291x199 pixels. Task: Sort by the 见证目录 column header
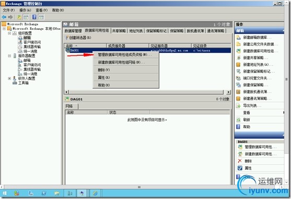click(212, 45)
